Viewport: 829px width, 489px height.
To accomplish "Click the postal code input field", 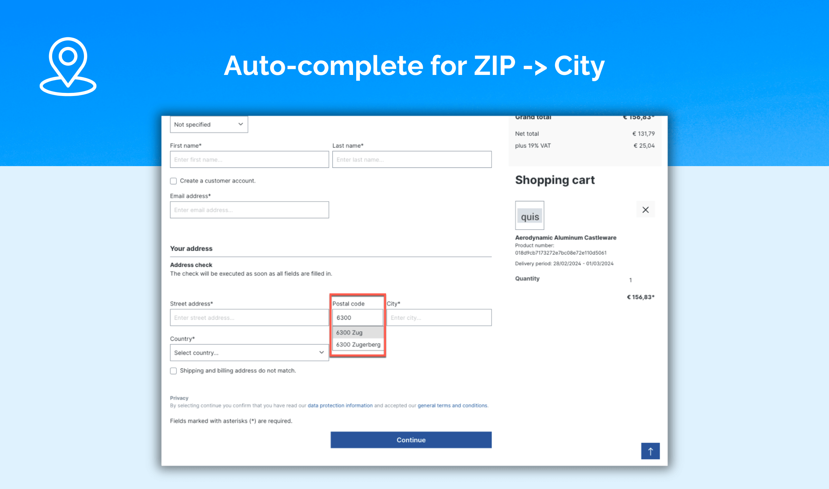I will [356, 317].
